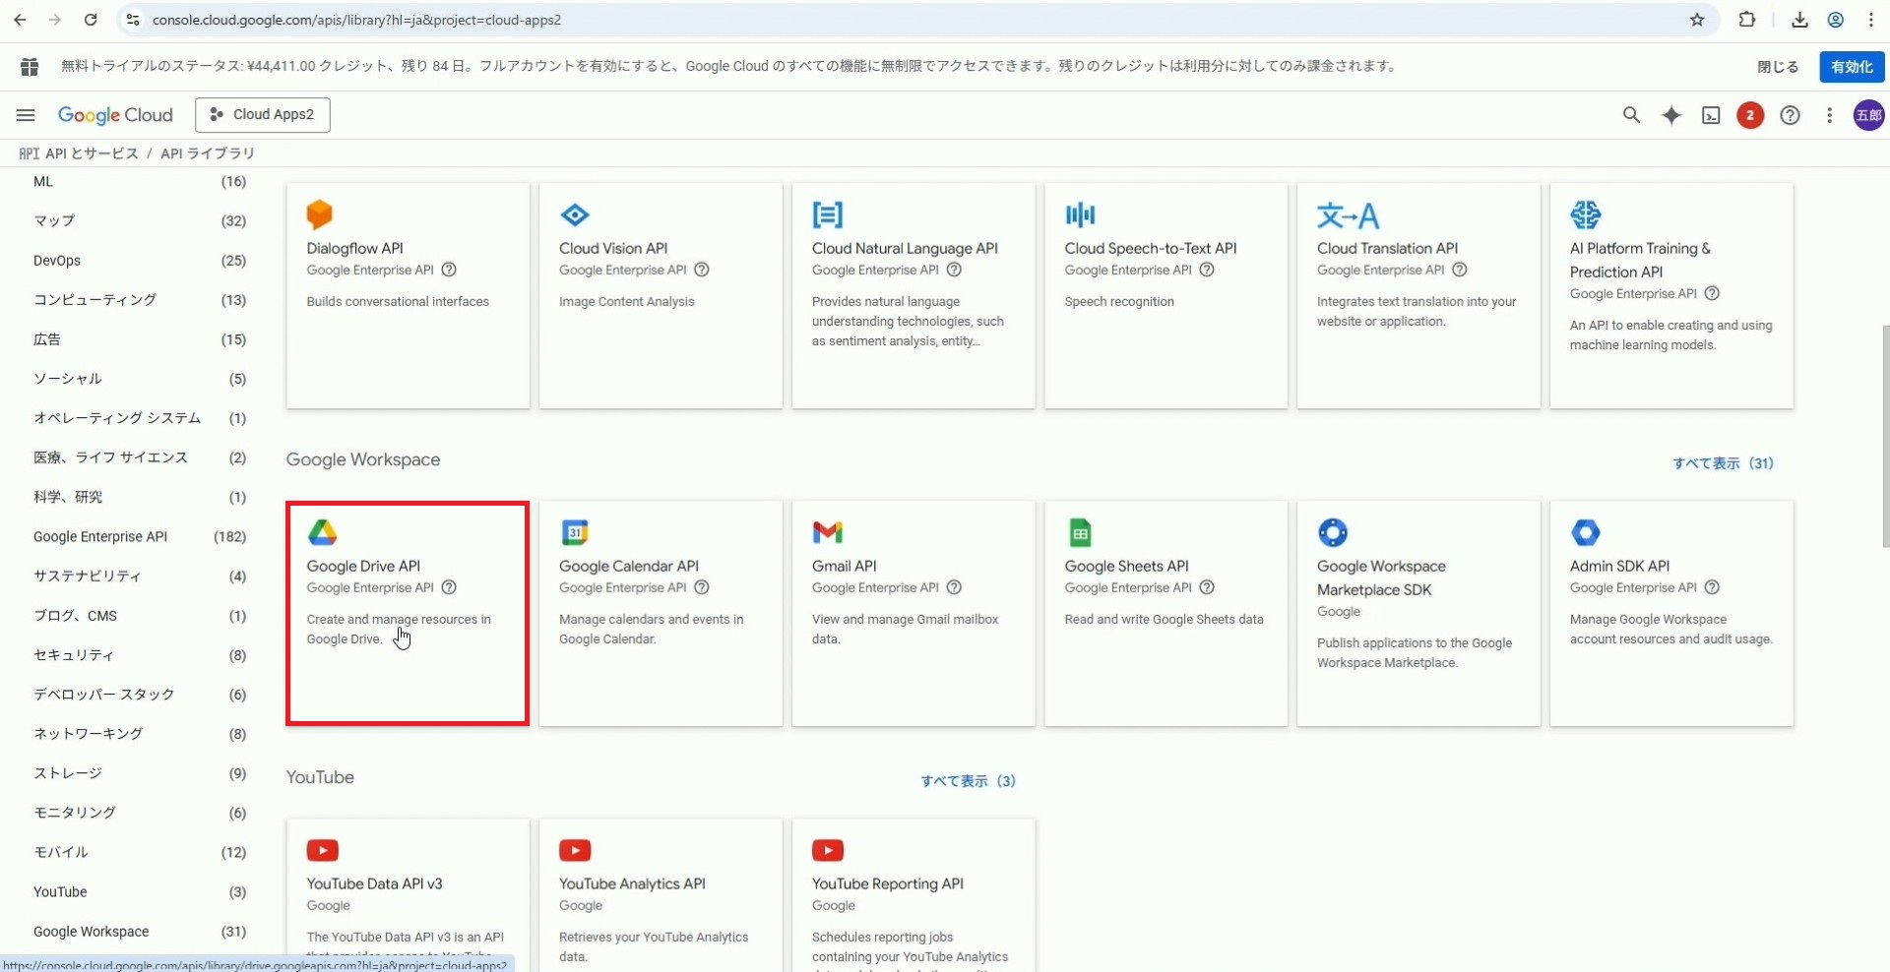The image size is (1890, 972).
Task: Open the notifications badge showing 2
Action: [1749, 115]
